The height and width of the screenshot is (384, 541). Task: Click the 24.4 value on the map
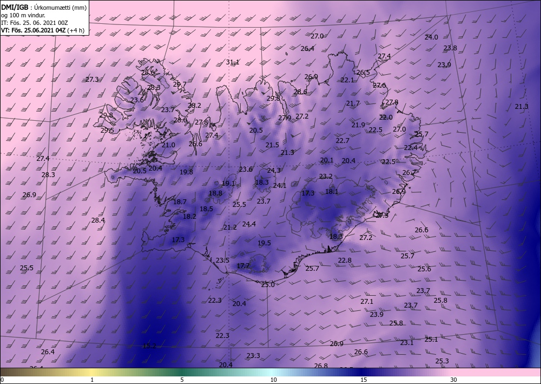pyautogui.click(x=249, y=224)
